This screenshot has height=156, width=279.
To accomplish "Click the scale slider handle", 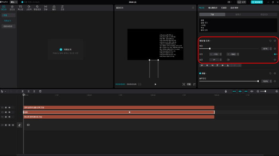I will coord(210,48).
